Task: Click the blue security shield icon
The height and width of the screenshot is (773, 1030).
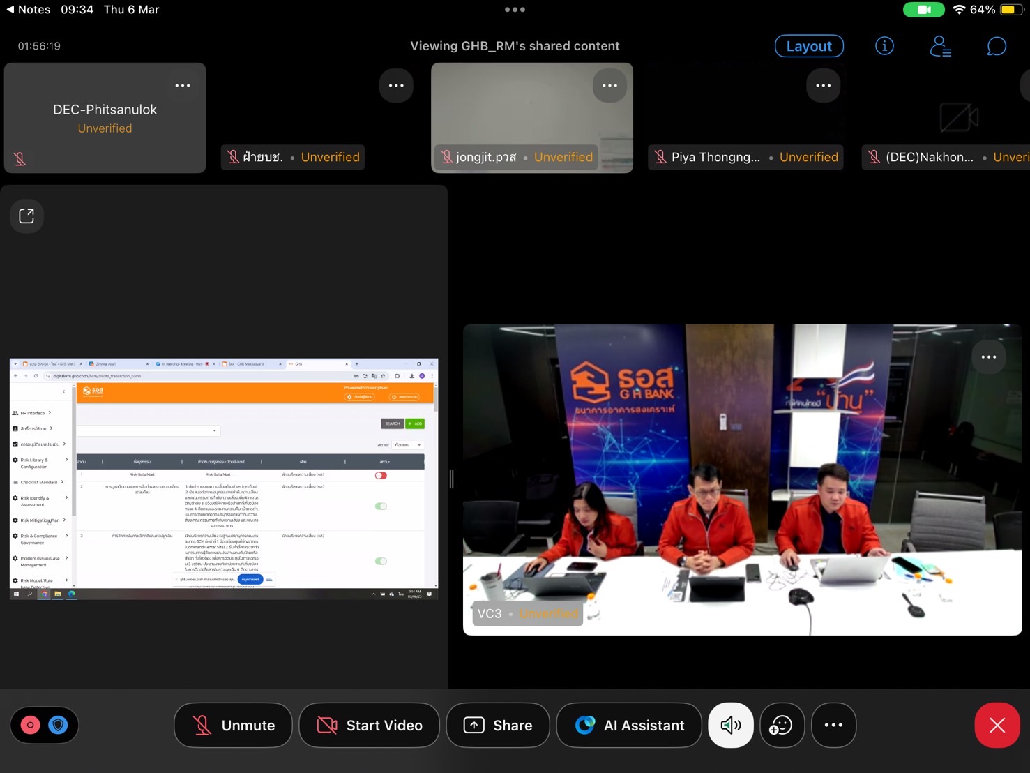Action: (59, 726)
